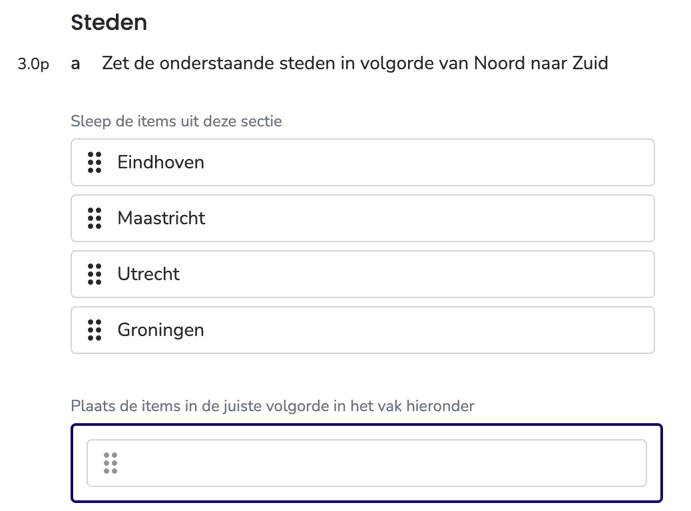691x511 pixels.
Task: Click the empty placeholder slot in drop zone
Action: tap(367, 463)
